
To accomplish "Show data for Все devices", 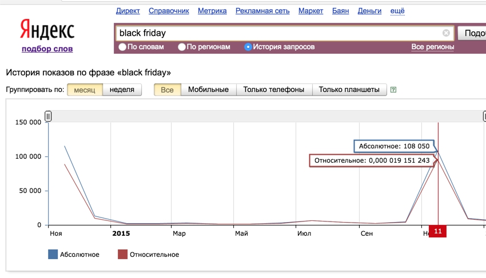I will tap(167, 90).
